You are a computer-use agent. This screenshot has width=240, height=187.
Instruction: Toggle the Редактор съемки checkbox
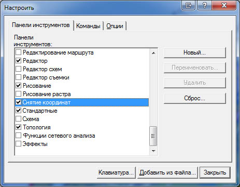[x=18, y=77]
